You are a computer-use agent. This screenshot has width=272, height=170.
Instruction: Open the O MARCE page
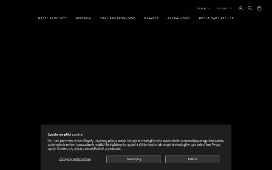pyautogui.click(x=151, y=18)
